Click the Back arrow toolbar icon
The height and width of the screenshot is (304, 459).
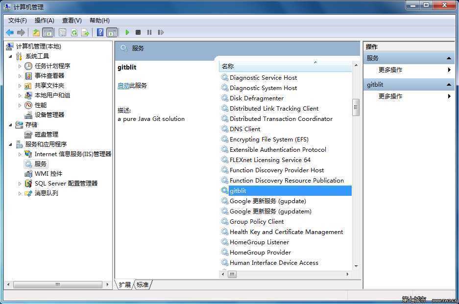coord(10,32)
